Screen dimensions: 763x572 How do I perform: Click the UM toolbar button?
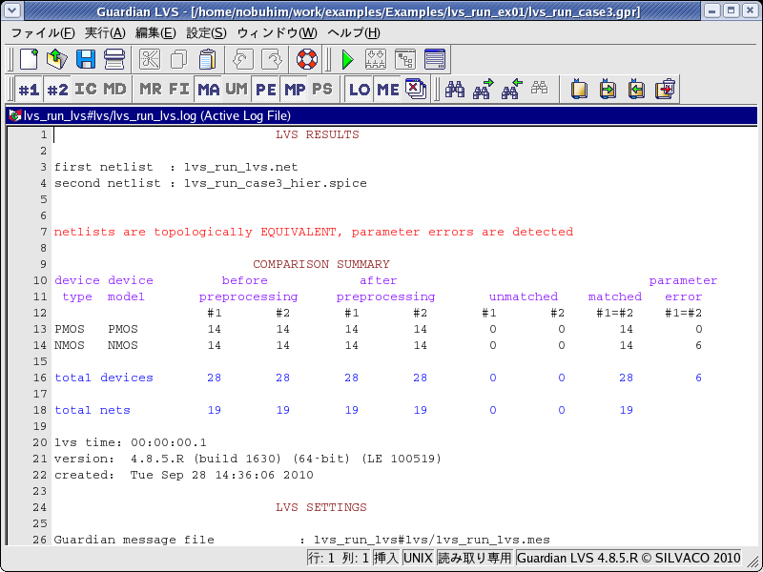[237, 89]
